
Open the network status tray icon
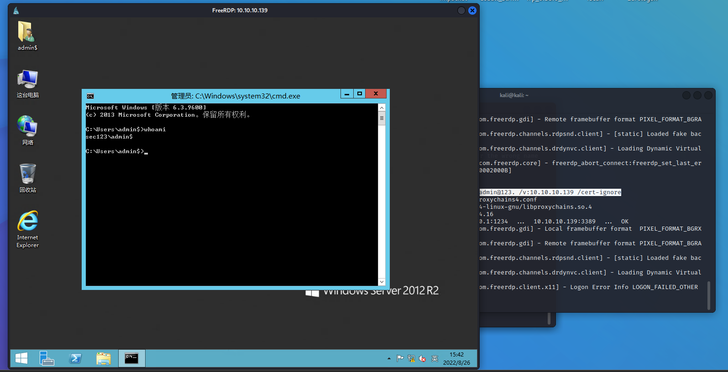411,359
